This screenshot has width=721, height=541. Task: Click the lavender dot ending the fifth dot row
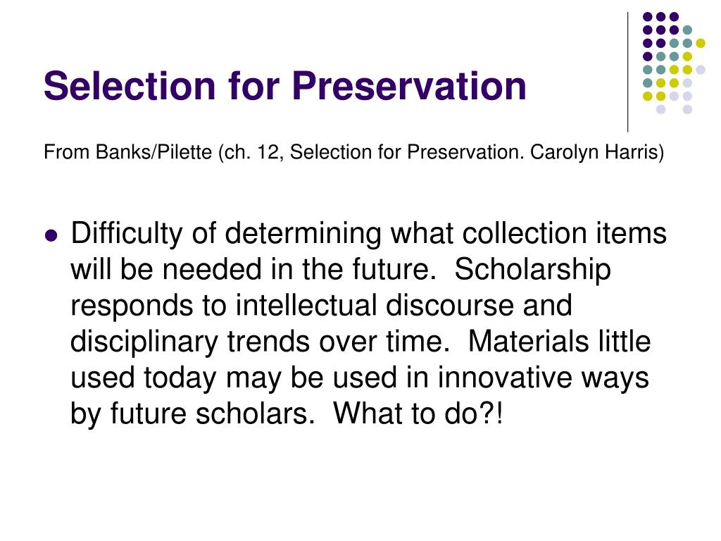(x=701, y=70)
